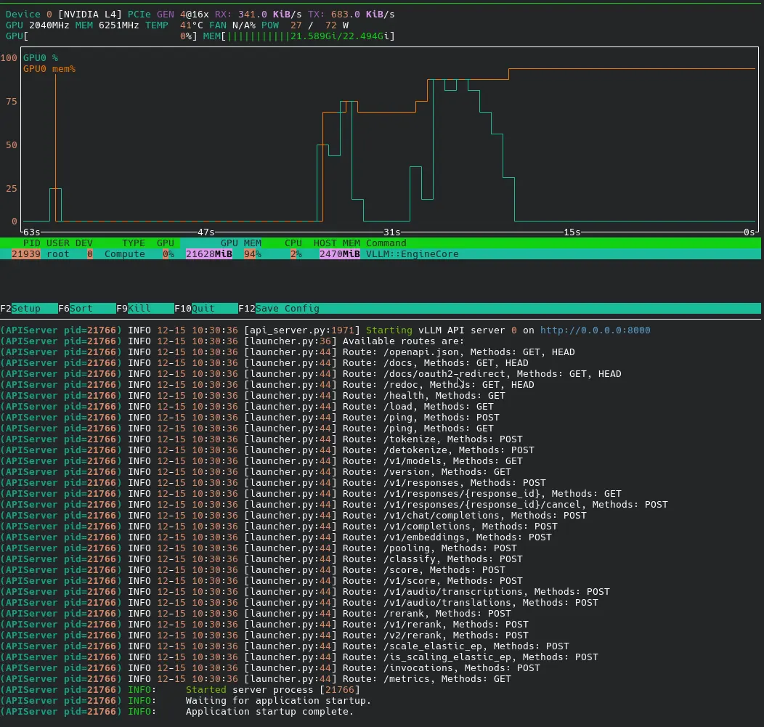Click the 47s time axis label

[x=206, y=232]
